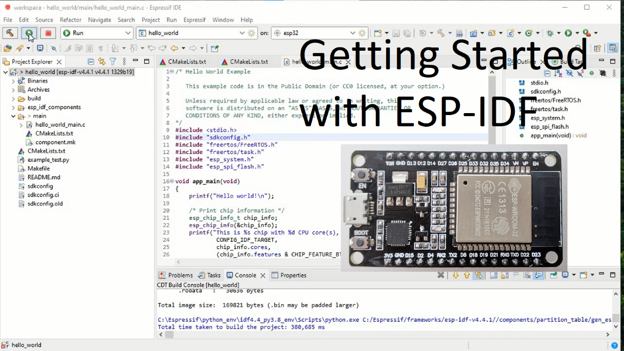Open the esp32 launch target dropdown

(314, 33)
